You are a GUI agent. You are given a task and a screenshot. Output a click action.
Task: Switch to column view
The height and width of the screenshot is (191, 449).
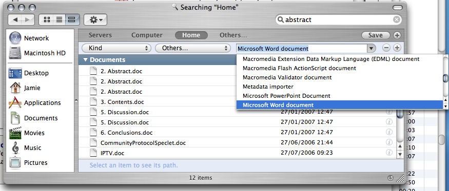click(72, 20)
